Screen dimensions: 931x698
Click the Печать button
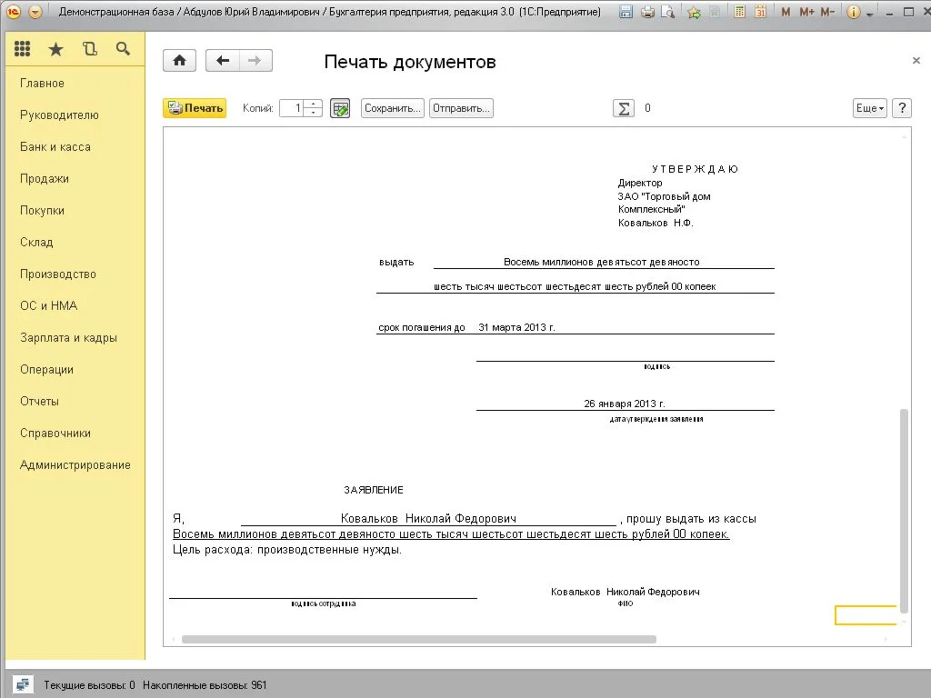pyautogui.click(x=195, y=108)
